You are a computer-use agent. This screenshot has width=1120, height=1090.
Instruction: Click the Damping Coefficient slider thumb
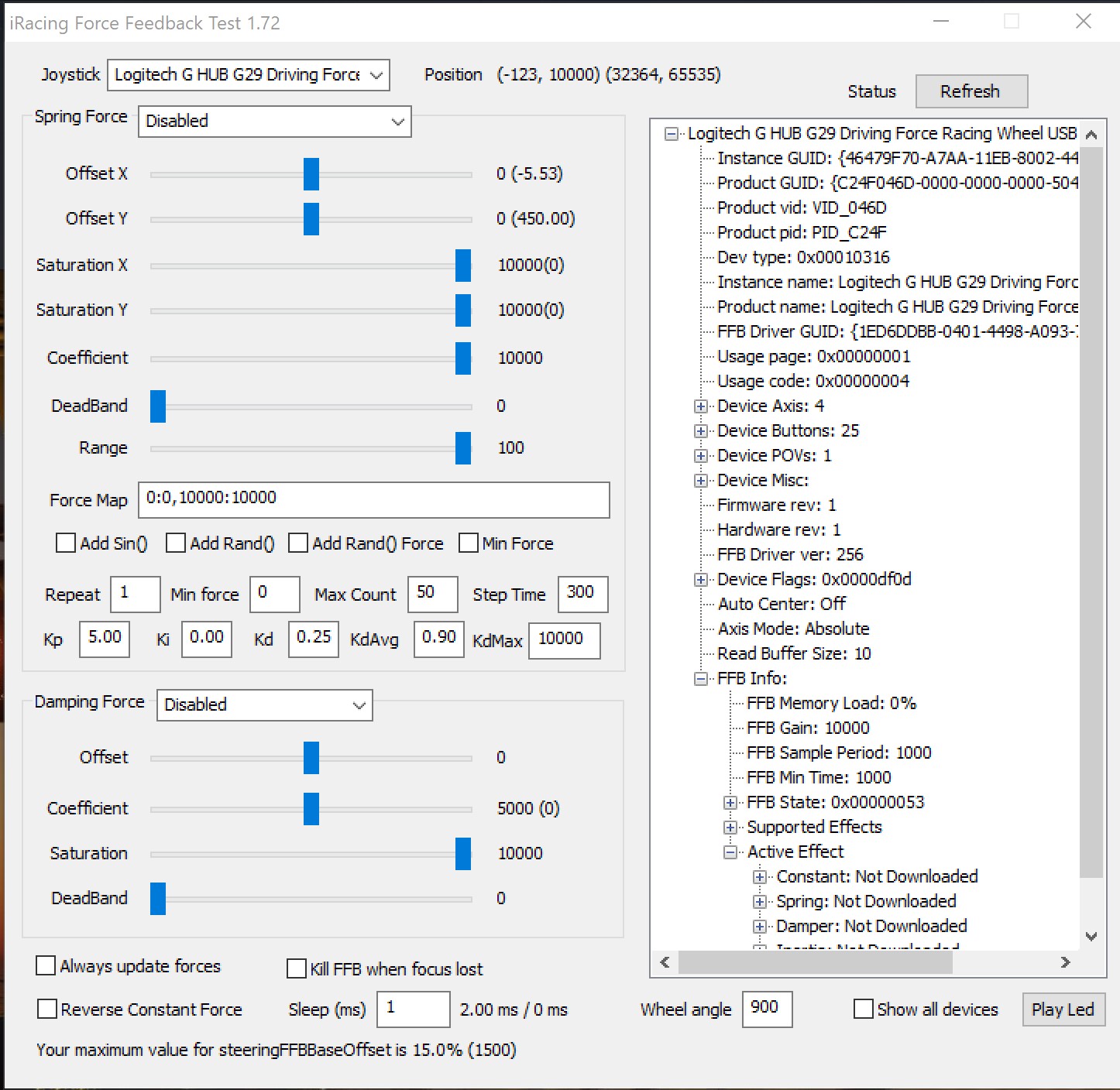click(x=311, y=809)
